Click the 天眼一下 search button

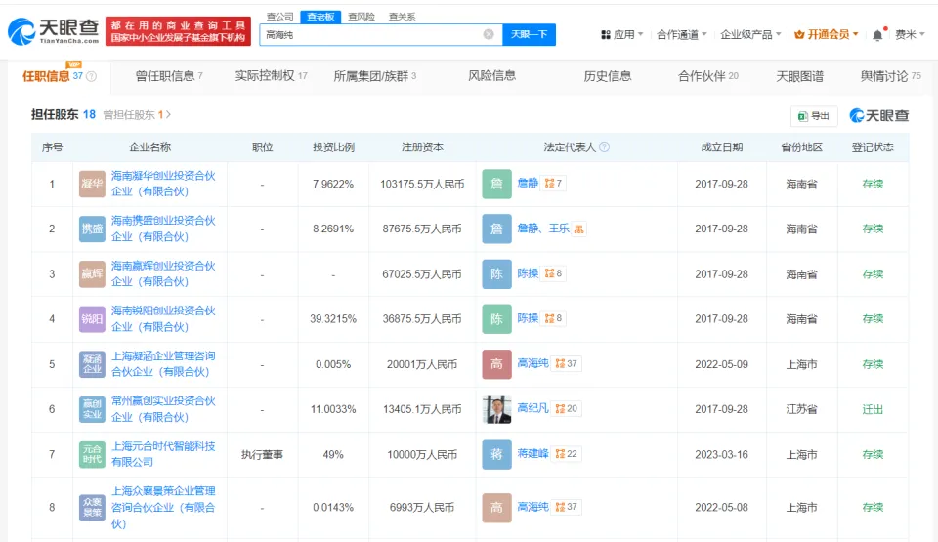tap(529, 34)
